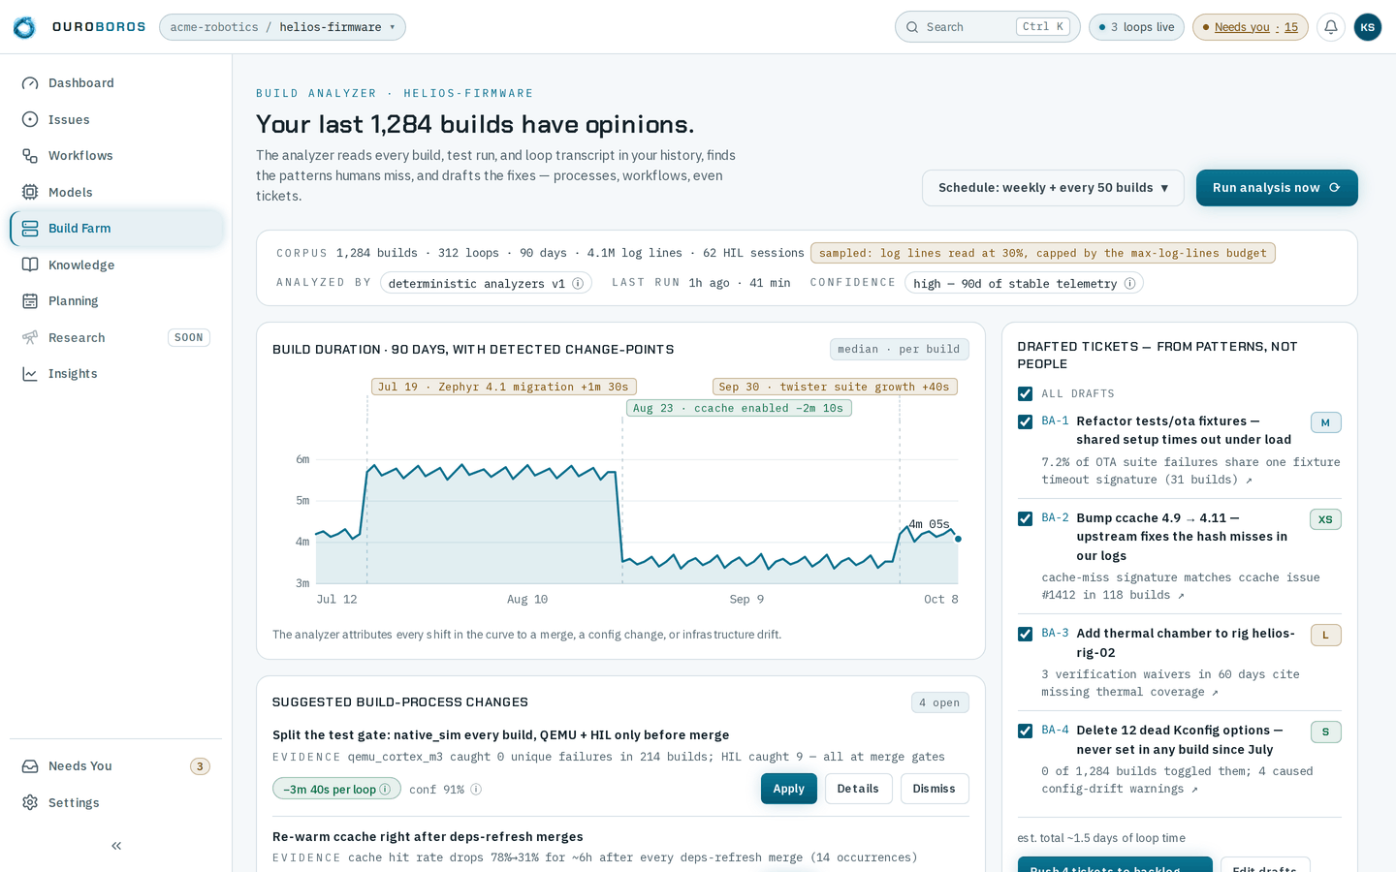1396x872 pixels.
Task: Go to Workflows in sidebar
Action: click(x=116, y=156)
